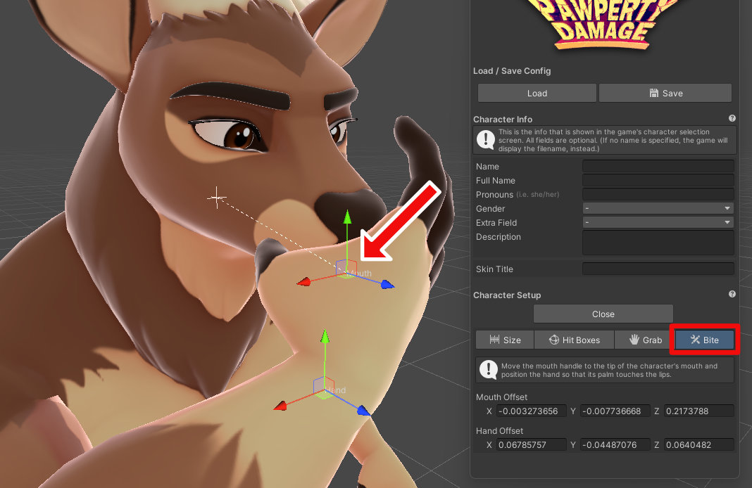Open the Gender dropdown

pos(658,208)
